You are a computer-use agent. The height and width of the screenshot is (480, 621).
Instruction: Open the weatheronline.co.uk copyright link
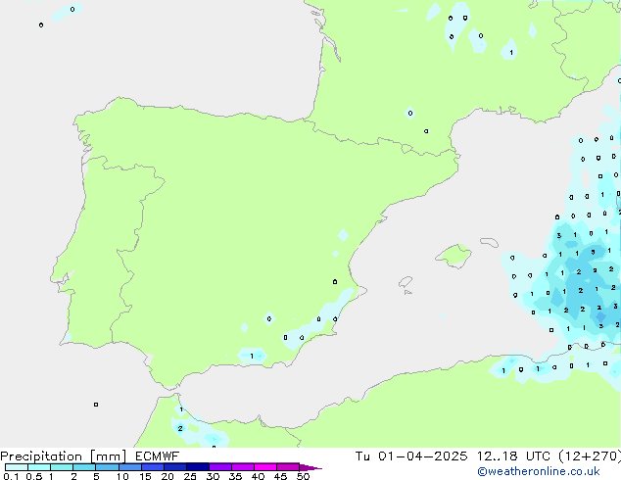539,471
